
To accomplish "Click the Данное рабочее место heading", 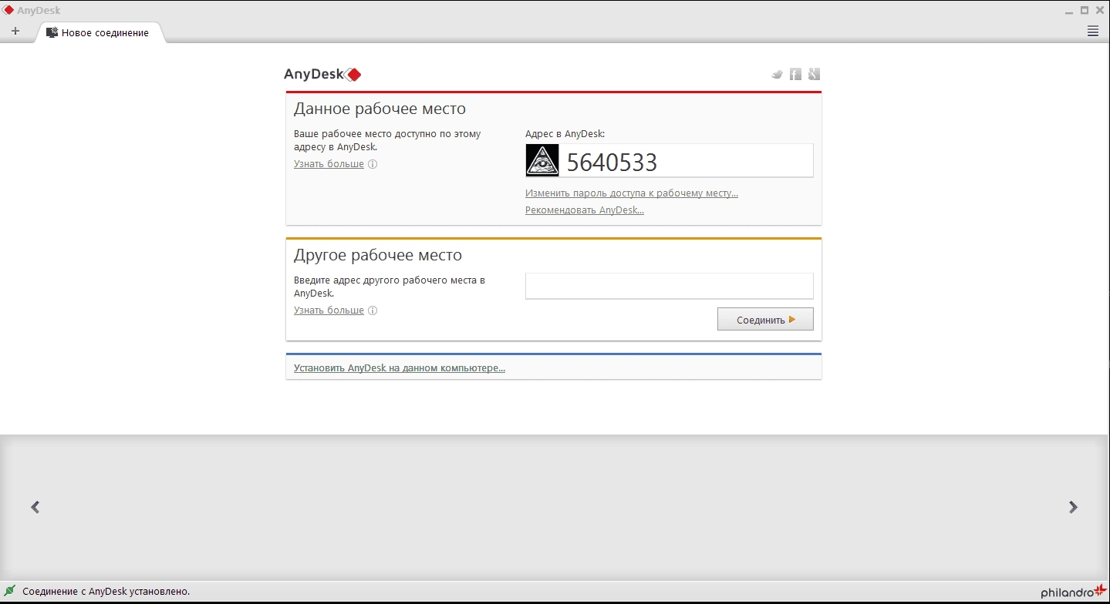I will (380, 109).
